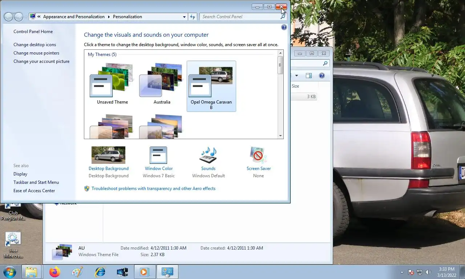
Task: Click the themes list scroll up arrow
Action: coord(280,53)
